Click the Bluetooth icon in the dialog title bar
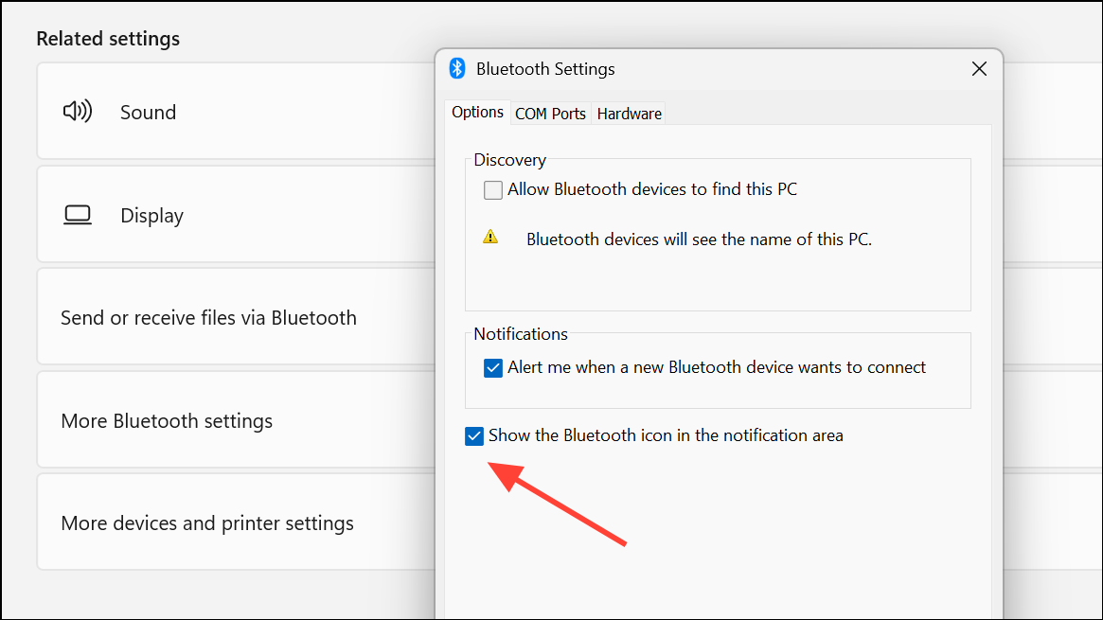Image resolution: width=1103 pixels, height=620 pixels. (457, 68)
